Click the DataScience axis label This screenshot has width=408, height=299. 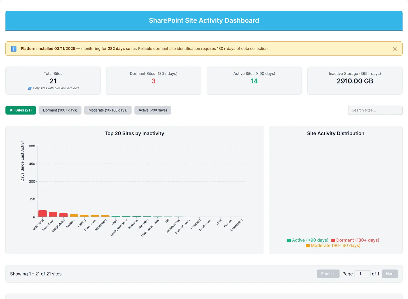(205, 225)
